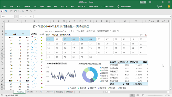Switch to the 插入 ribbon tab

click(x=18, y=6)
